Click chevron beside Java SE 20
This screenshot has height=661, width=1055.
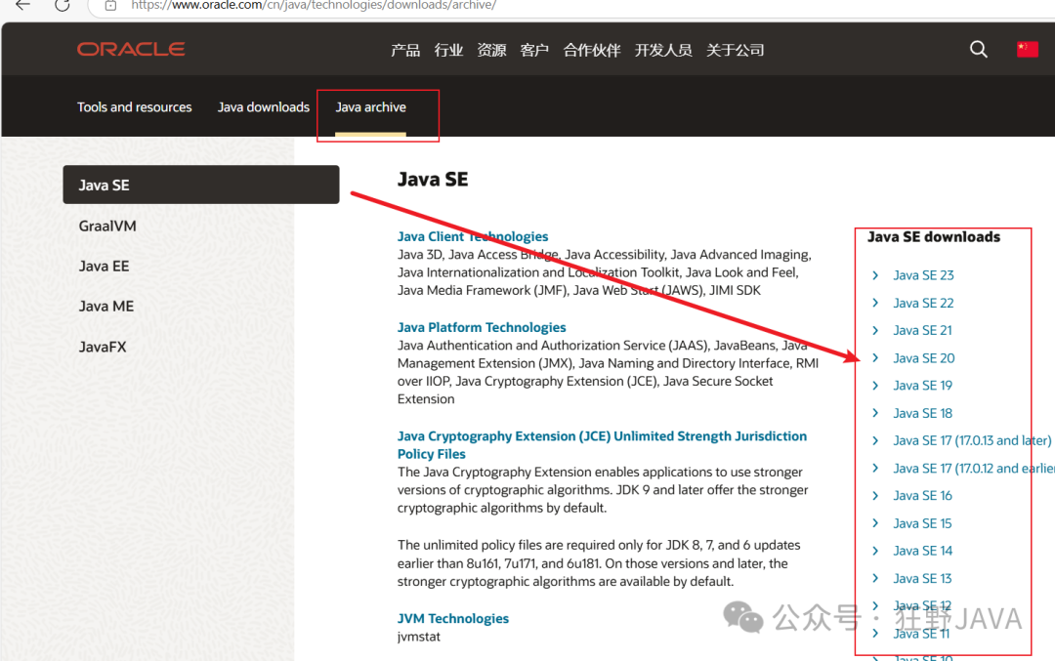point(875,357)
